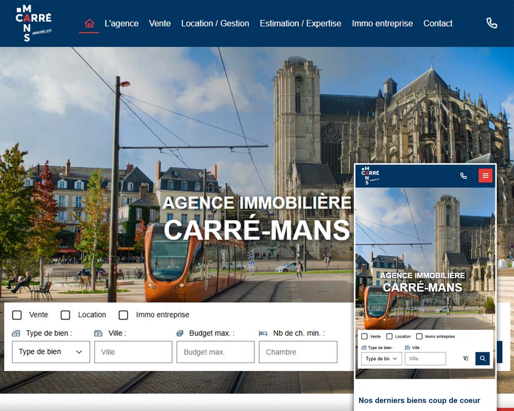Open the desktop 'Type de bien' dropdown

click(51, 352)
